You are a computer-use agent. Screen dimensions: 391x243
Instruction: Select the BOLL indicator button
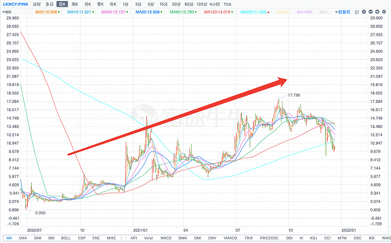point(65,238)
